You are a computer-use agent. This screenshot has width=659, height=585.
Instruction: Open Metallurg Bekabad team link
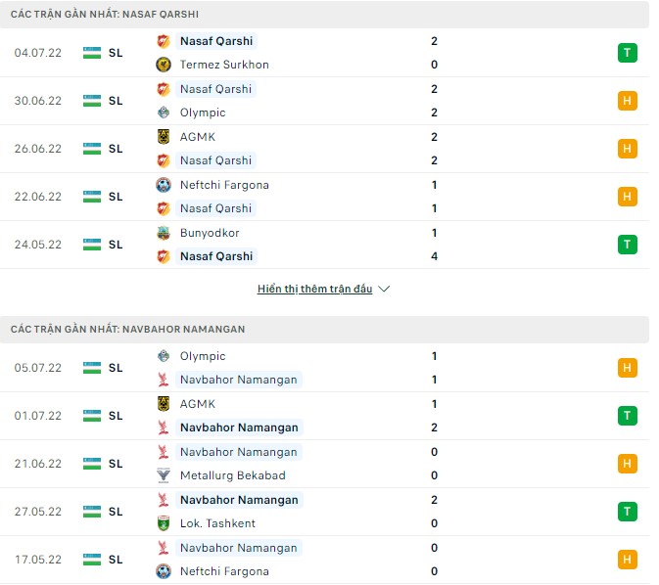[x=232, y=475]
